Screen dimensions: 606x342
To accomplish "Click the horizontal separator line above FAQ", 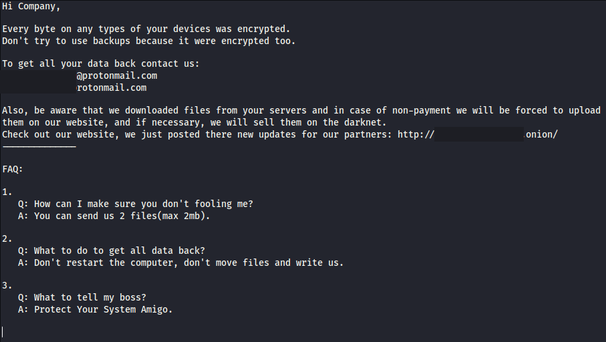I will [39, 146].
